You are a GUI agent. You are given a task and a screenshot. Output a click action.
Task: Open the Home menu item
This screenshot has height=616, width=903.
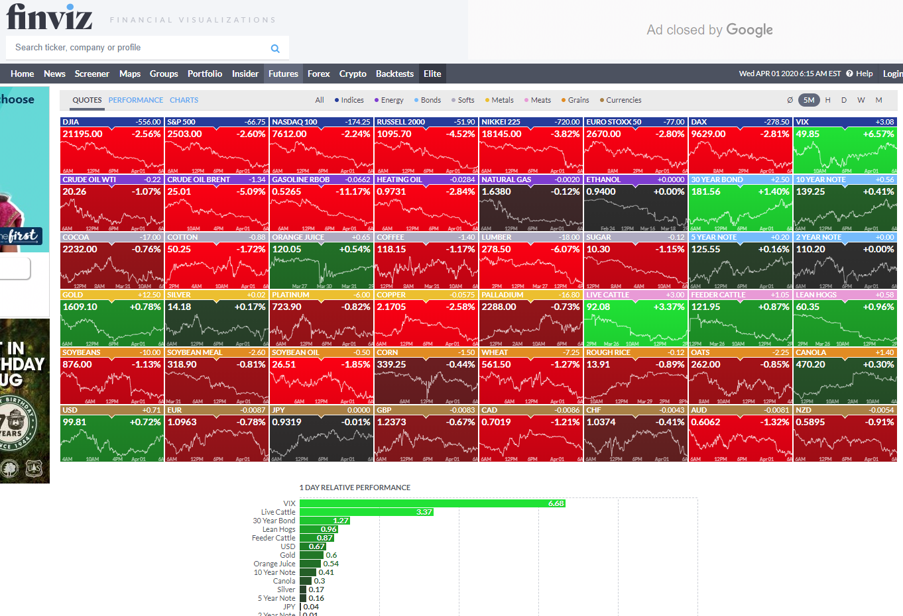[22, 74]
